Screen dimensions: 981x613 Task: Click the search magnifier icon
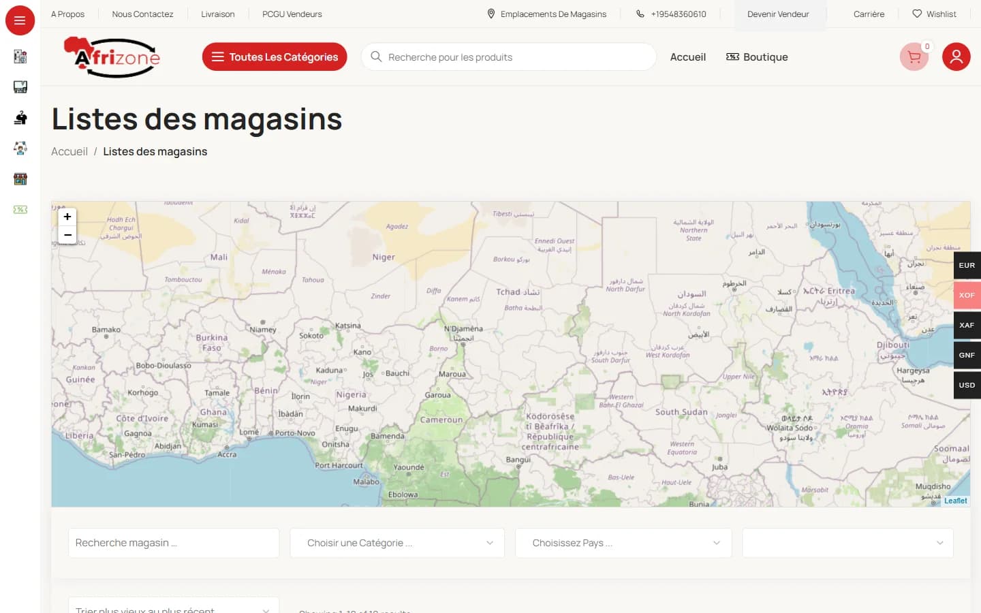click(376, 57)
